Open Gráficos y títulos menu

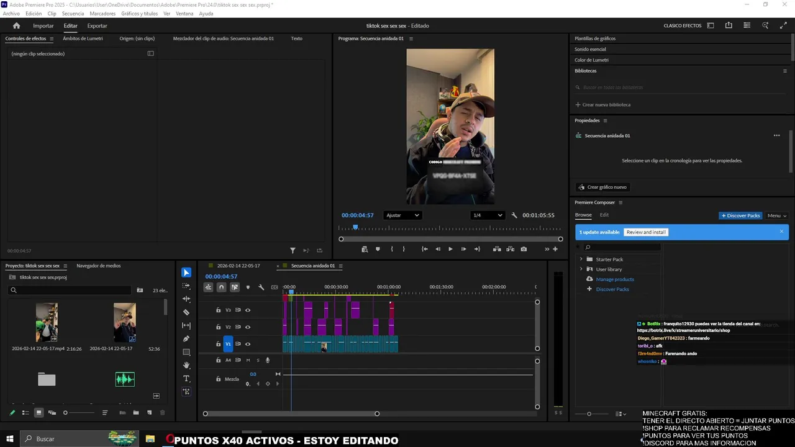coord(139,13)
